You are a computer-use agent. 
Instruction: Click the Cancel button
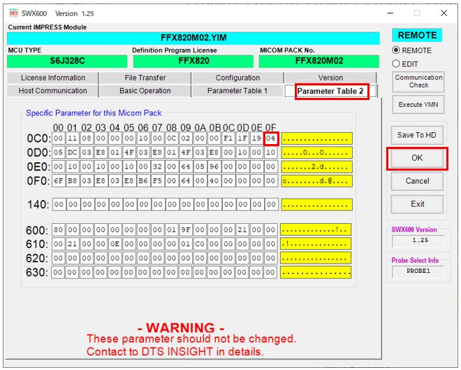click(417, 181)
